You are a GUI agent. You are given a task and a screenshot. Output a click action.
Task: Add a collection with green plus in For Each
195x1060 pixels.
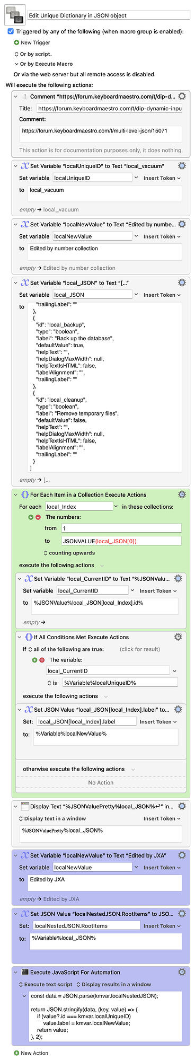coord(31,517)
